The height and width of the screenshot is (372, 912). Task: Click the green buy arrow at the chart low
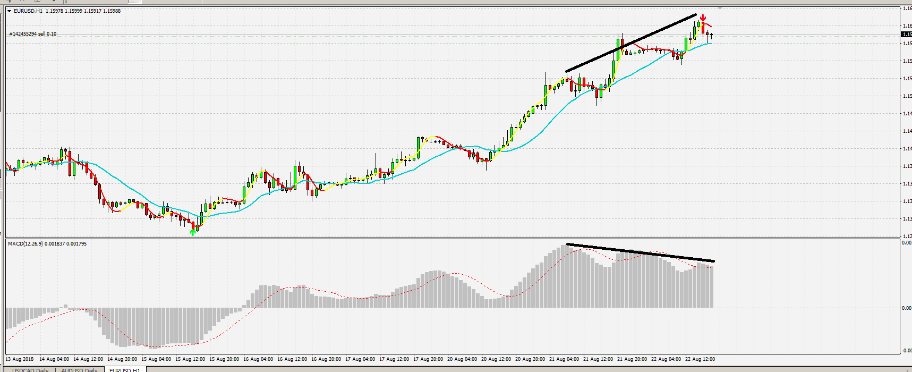192,232
